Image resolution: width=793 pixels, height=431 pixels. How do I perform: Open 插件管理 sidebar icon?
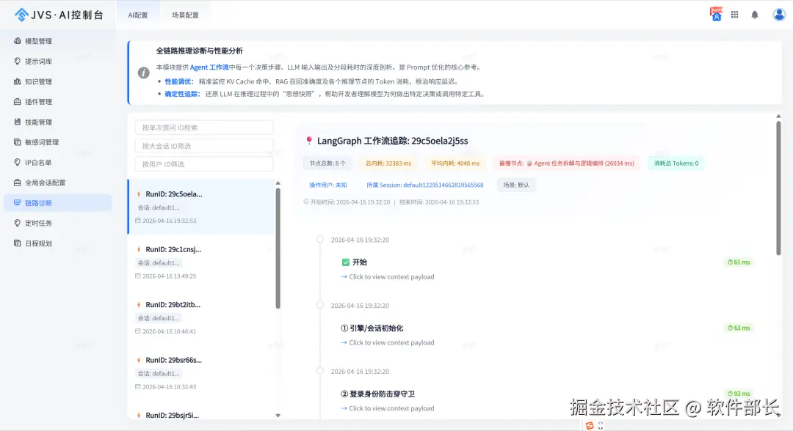pyautogui.click(x=17, y=101)
